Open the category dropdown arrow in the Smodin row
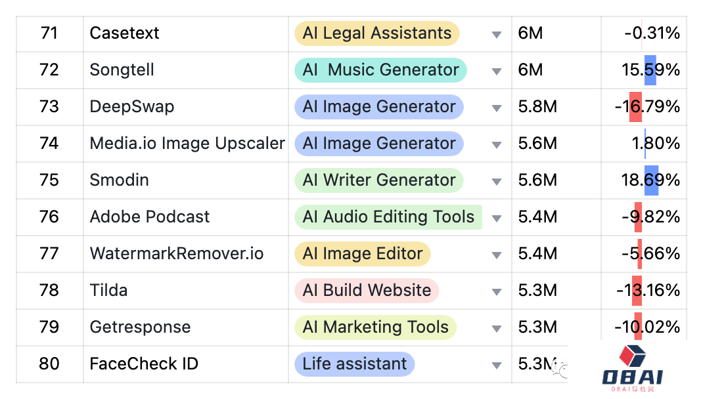Screen dimensions: 703x399 [x=496, y=181]
